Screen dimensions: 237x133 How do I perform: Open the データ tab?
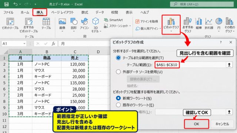100,12
